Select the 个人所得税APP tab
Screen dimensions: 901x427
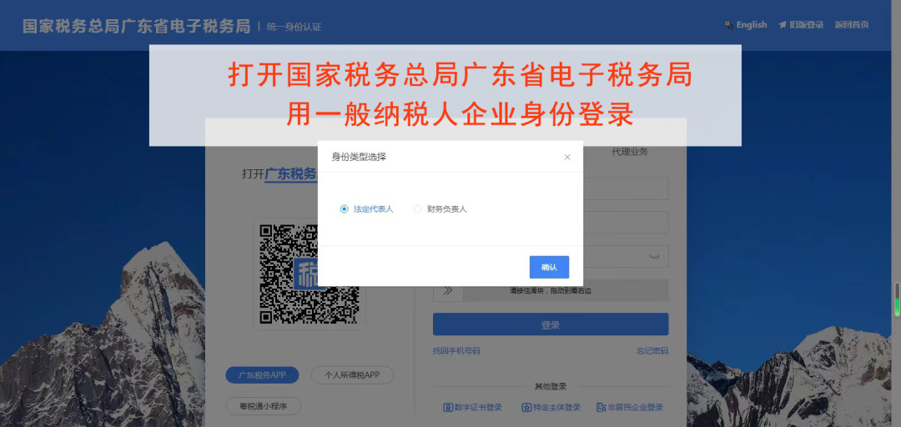tap(352, 375)
